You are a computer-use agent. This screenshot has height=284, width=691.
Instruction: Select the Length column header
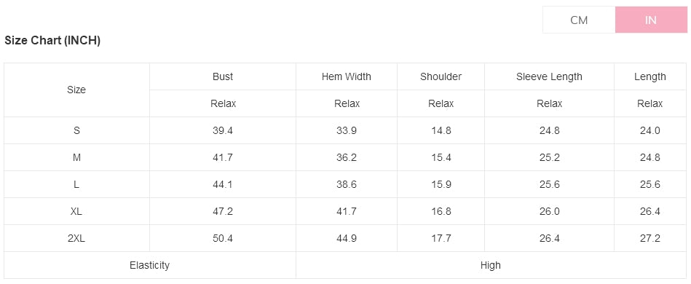(650, 76)
